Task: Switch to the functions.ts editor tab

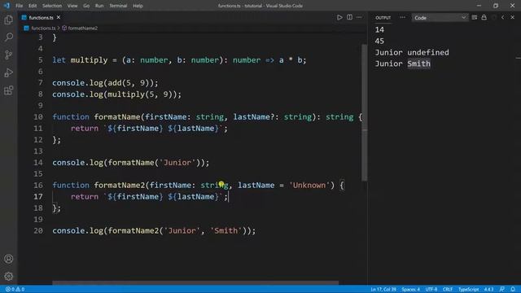Action: [x=41, y=18]
